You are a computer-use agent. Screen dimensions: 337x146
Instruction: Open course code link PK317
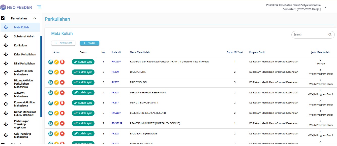pyautogui.click(x=115, y=103)
